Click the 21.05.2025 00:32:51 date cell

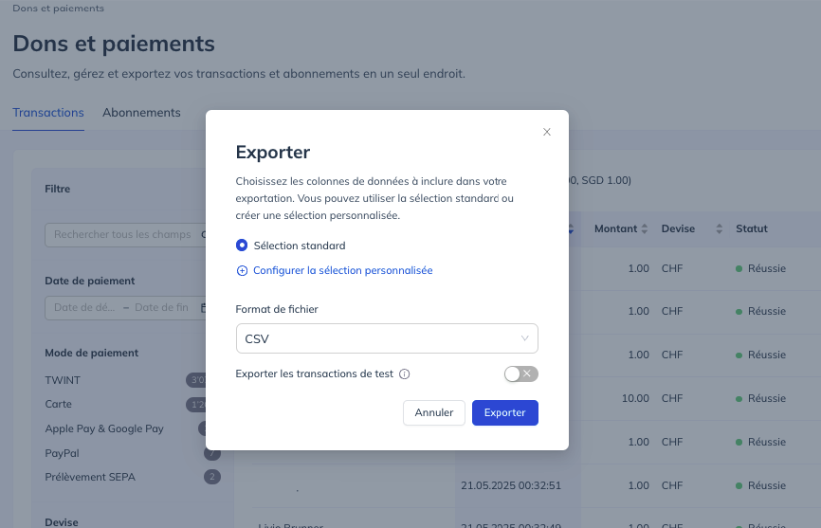pyautogui.click(x=510, y=485)
